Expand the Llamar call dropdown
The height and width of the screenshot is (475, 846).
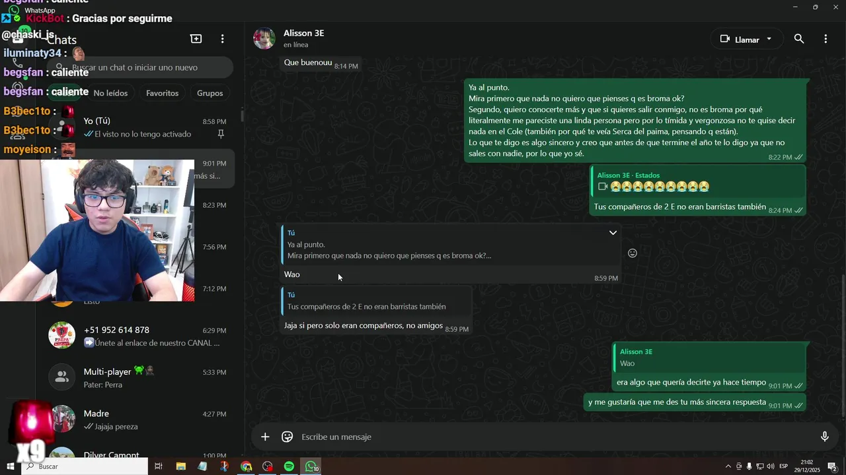[x=769, y=39]
